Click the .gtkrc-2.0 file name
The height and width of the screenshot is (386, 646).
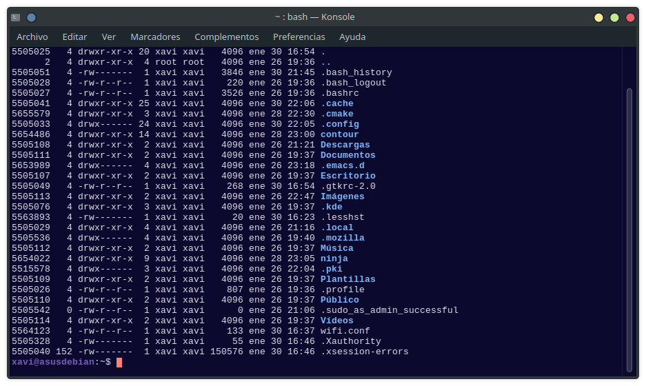(348, 186)
